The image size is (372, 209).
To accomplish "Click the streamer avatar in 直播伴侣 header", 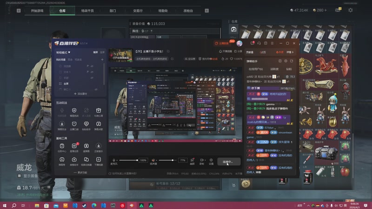I will pos(239,43).
